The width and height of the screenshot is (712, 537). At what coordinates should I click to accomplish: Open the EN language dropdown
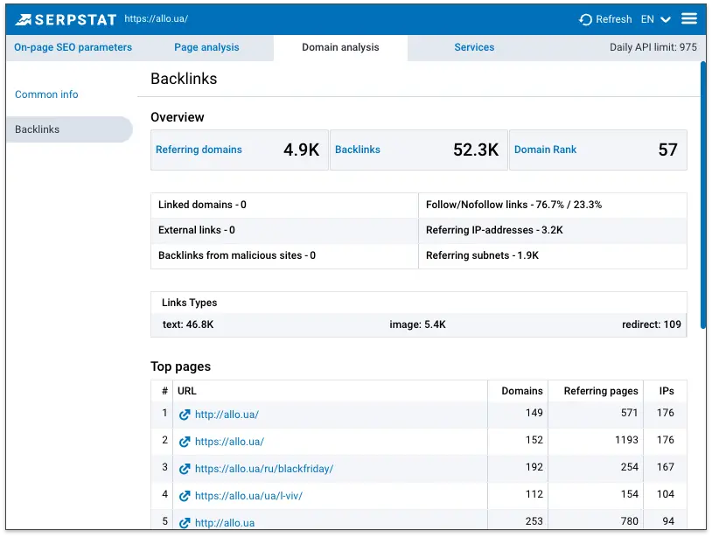(x=652, y=18)
